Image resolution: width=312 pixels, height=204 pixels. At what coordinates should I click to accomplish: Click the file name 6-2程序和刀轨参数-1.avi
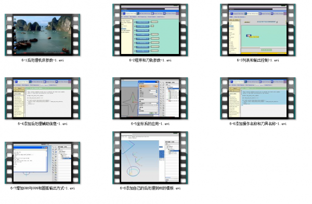pyautogui.click(x=150, y=60)
